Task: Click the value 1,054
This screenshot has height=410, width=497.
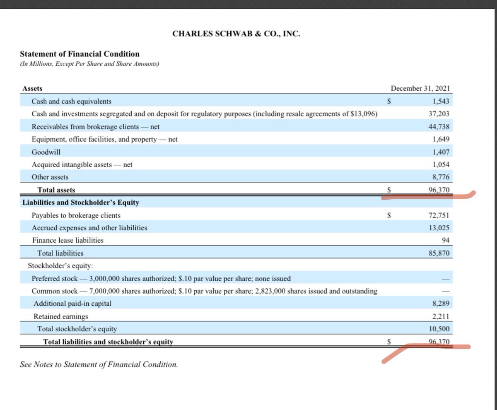Action: pyautogui.click(x=441, y=164)
